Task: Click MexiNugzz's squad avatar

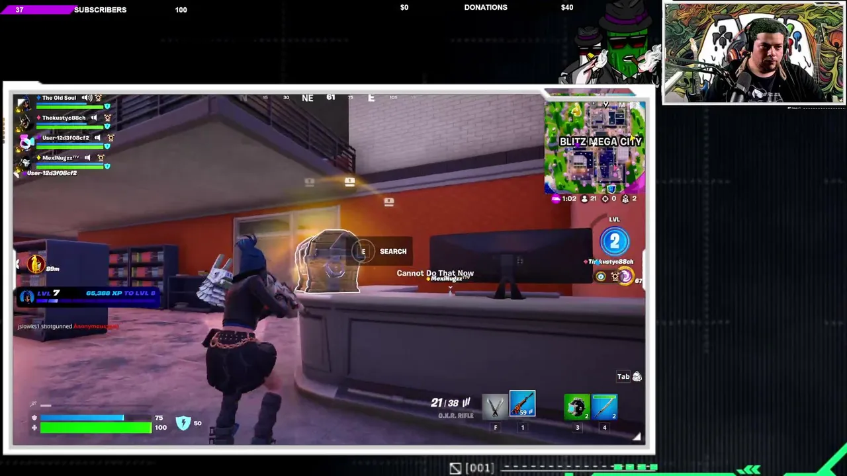Action: click(25, 162)
